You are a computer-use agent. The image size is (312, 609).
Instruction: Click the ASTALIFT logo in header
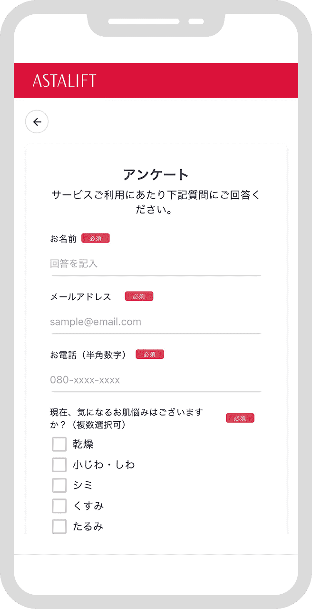pos(64,81)
